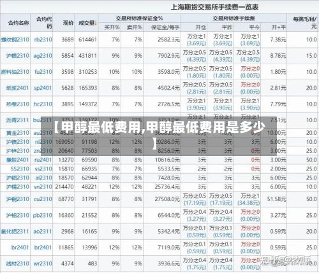This screenshot has width=319, height=273.
Task: Select fee total cell 8.78元
Action: pos(278,56)
